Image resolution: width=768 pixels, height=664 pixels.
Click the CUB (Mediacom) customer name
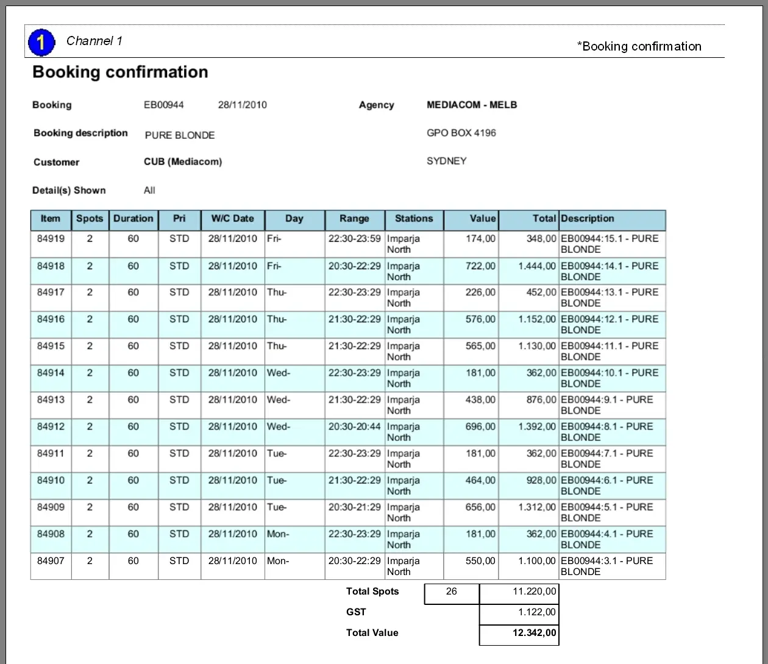(x=183, y=162)
